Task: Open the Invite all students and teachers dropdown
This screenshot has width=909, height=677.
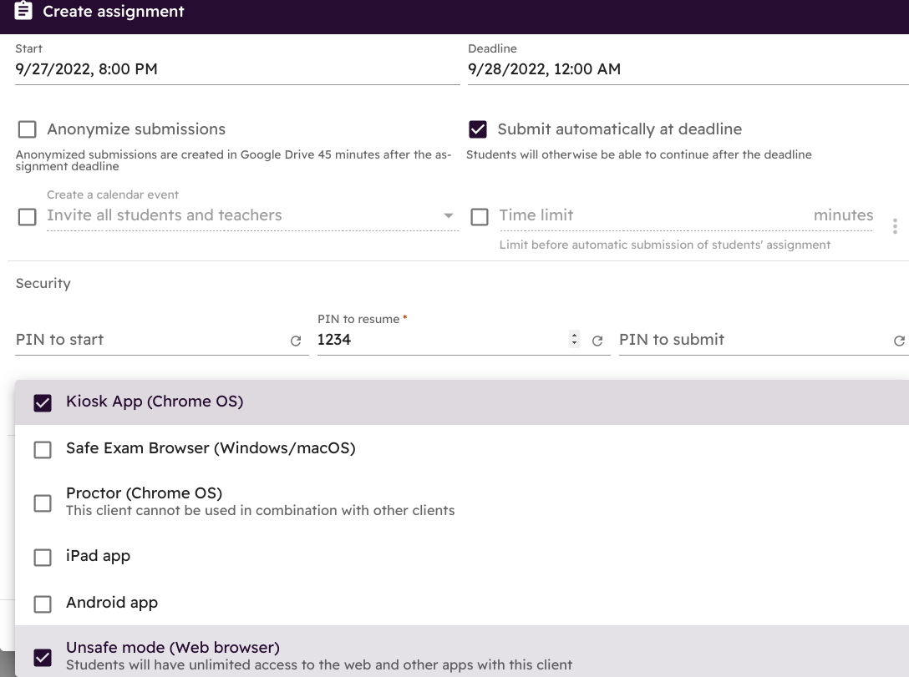Action: pyautogui.click(x=449, y=215)
